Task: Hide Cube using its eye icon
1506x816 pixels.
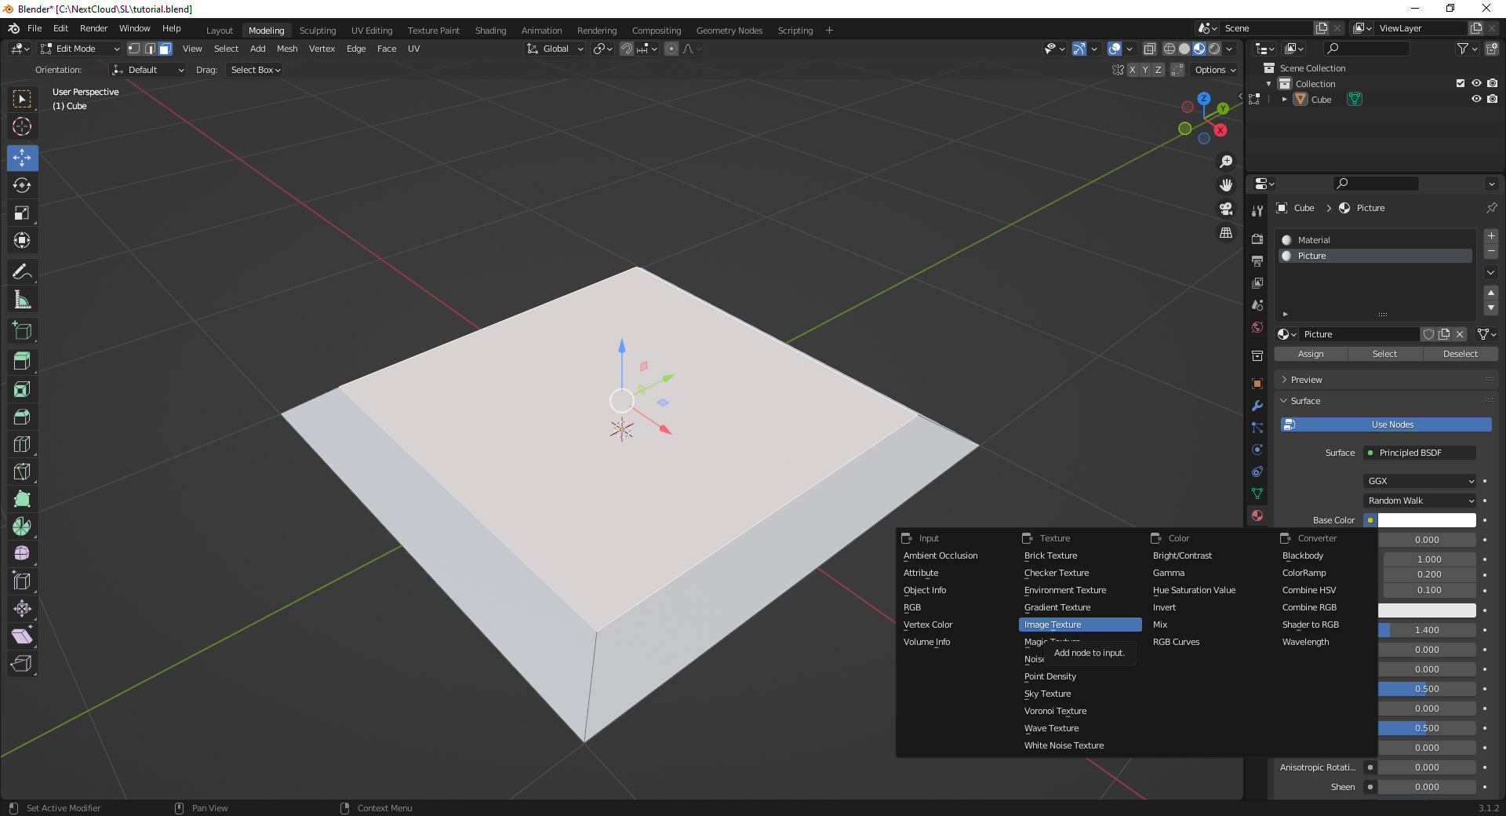Action: tap(1476, 100)
